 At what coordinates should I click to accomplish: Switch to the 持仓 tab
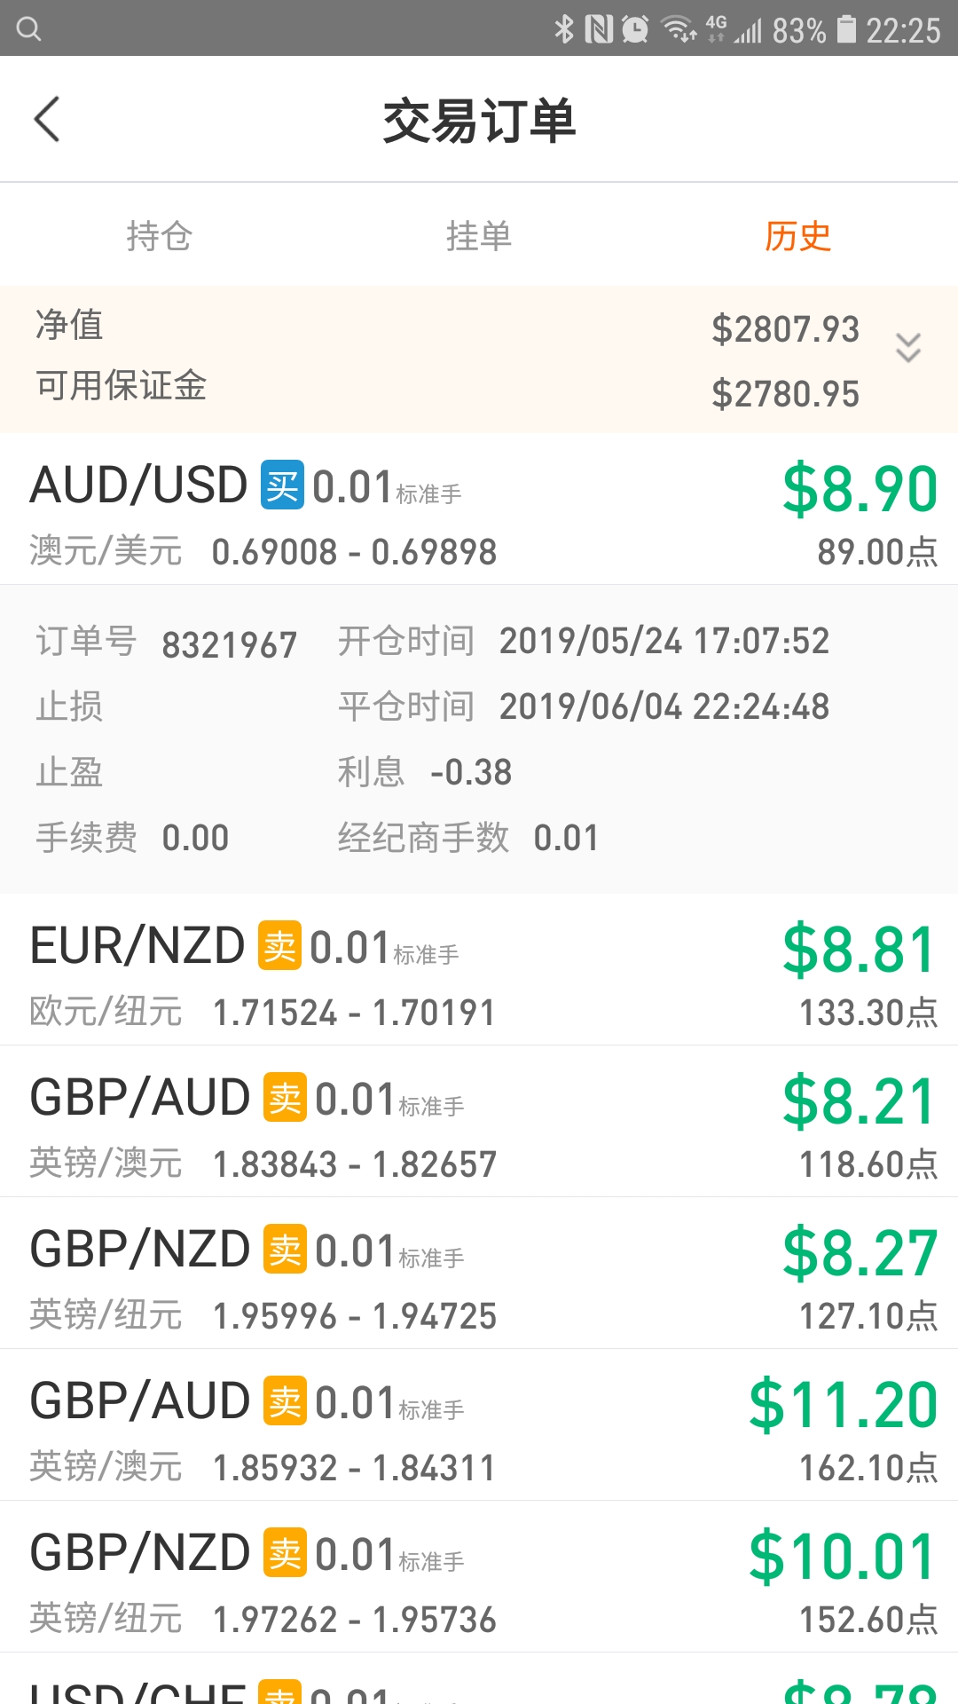(160, 236)
